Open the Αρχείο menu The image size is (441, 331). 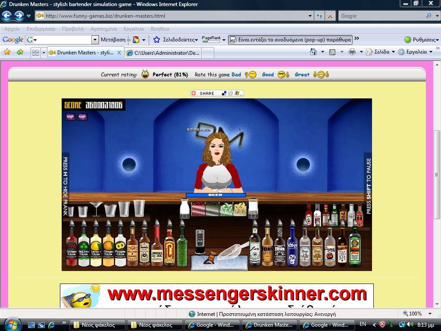(x=12, y=29)
